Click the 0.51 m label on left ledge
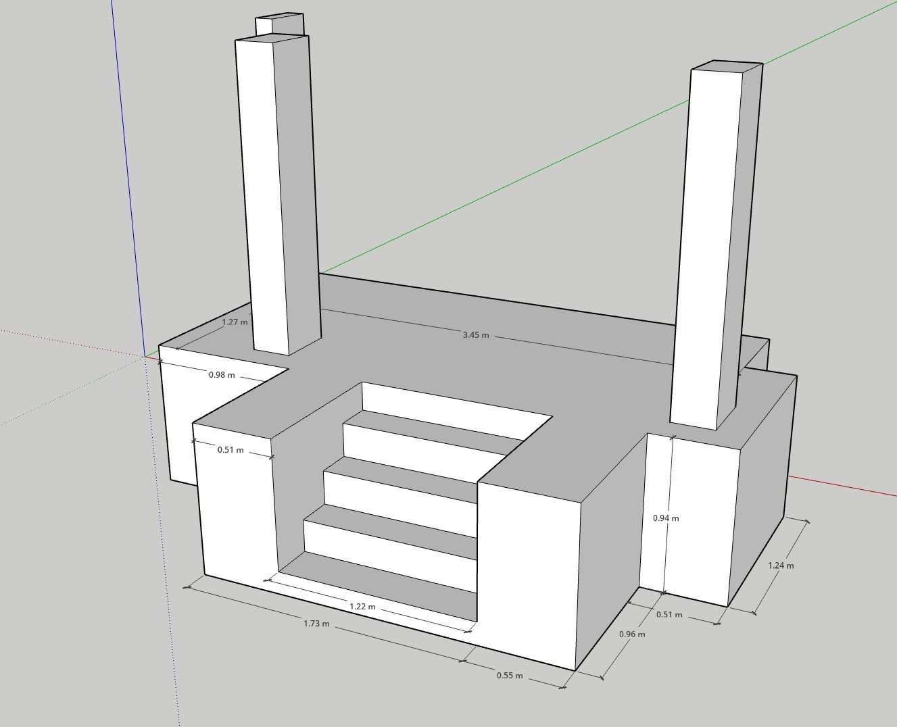 [x=231, y=450]
